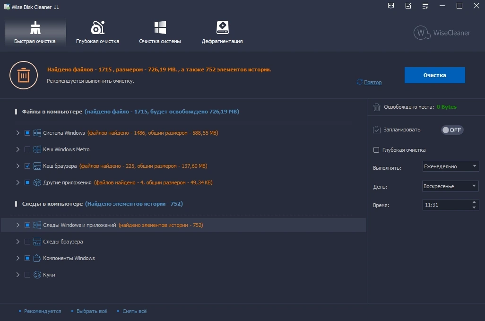Open the menu list icon in title bar
The image size is (485, 321).
[425, 6]
